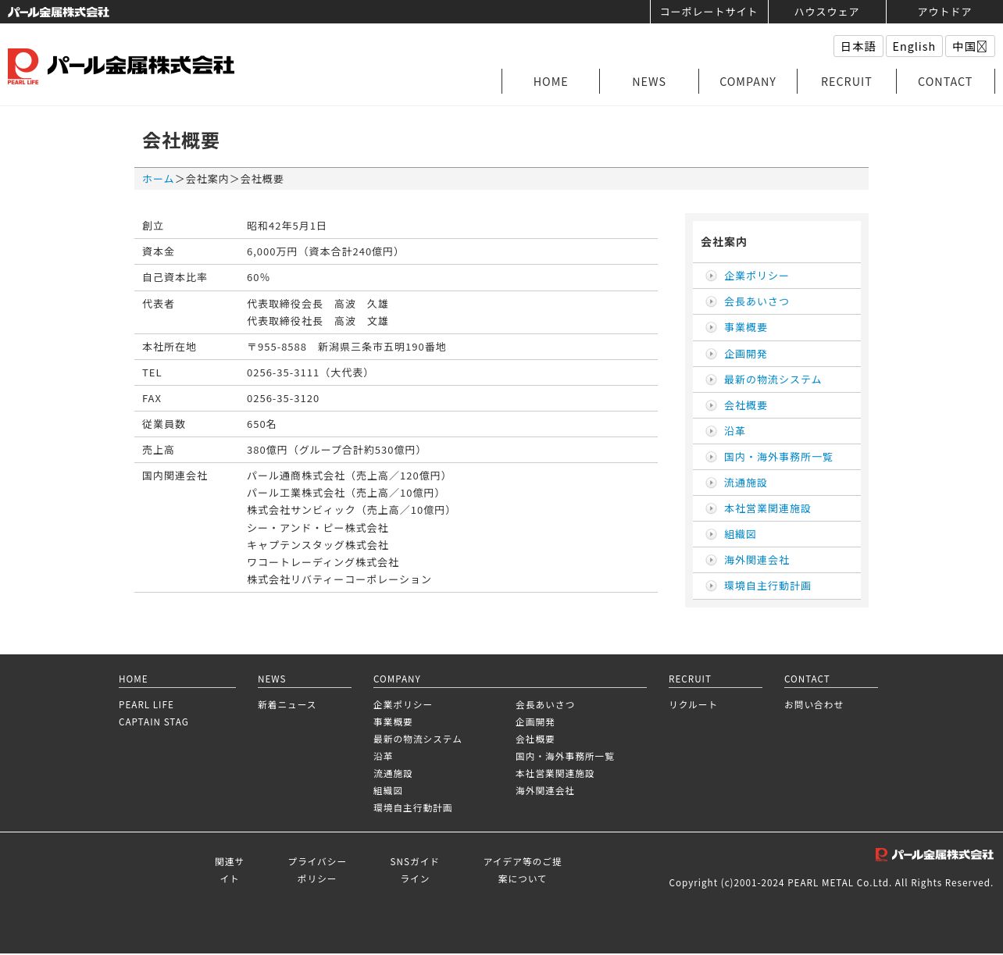
Task: Click the phone number 0256-35-3111
Action: [x=283, y=372]
